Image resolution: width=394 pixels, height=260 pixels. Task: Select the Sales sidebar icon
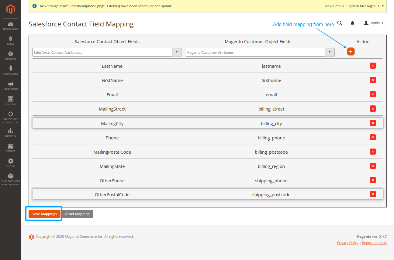tap(11, 40)
